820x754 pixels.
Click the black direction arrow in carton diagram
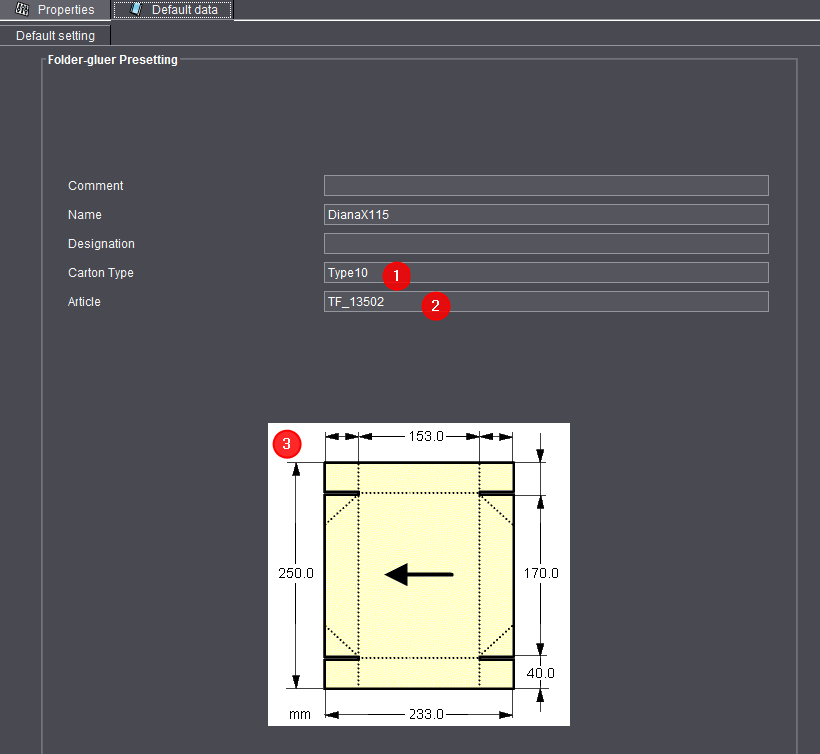[419, 574]
